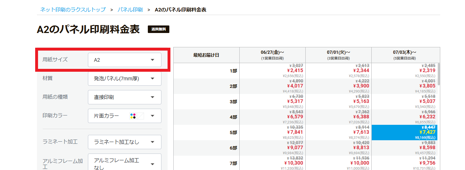
Task: Open the 用紙サイズ A2 dropdown
Action: [125, 60]
